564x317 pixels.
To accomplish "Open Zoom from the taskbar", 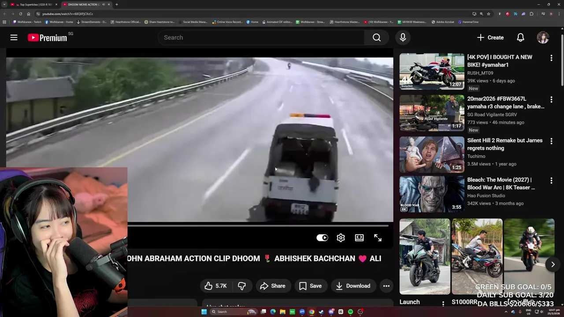I will pyautogui.click(x=302, y=312).
